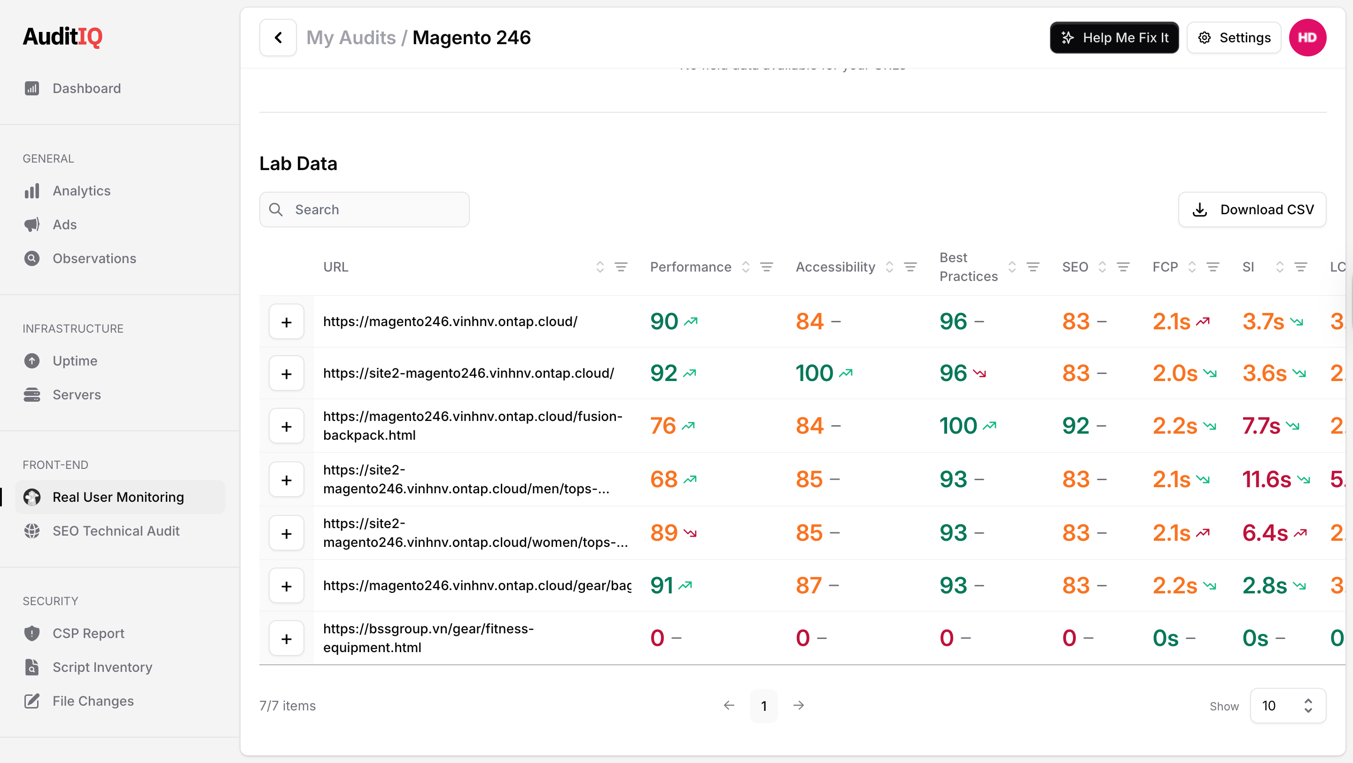Open the URL column filter
Image resolution: width=1353 pixels, height=763 pixels.
(x=621, y=267)
